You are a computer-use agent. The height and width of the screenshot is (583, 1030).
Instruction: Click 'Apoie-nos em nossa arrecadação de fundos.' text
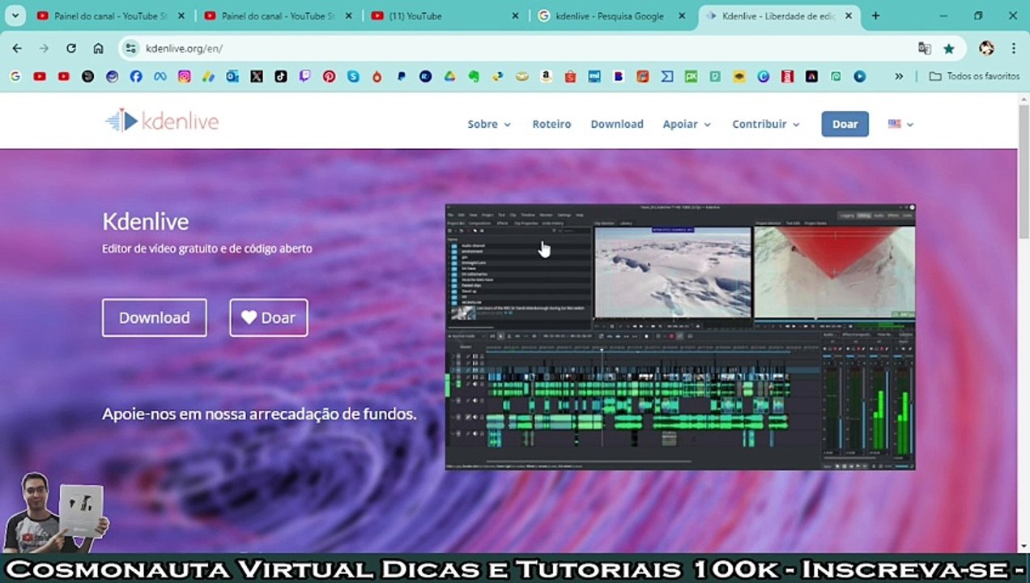(259, 414)
